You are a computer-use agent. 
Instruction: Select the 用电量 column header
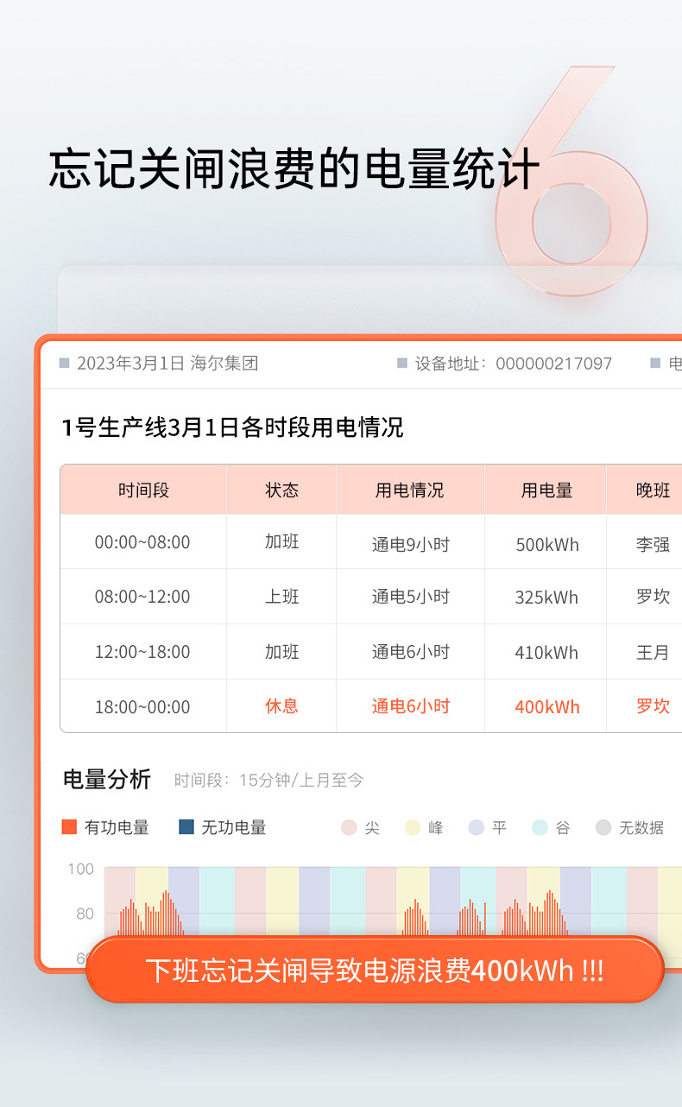546,490
